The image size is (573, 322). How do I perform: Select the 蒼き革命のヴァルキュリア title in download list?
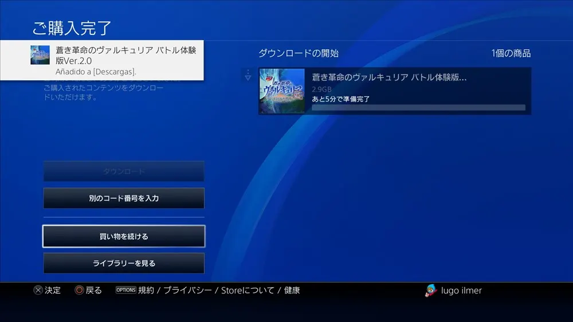(389, 77)
